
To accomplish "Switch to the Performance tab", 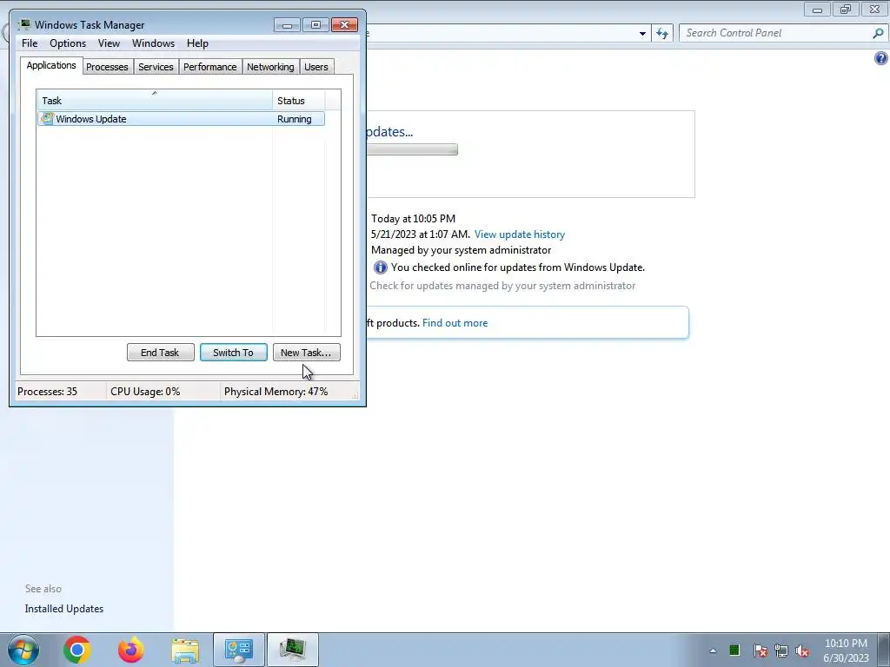I will [x=210, y=67].
